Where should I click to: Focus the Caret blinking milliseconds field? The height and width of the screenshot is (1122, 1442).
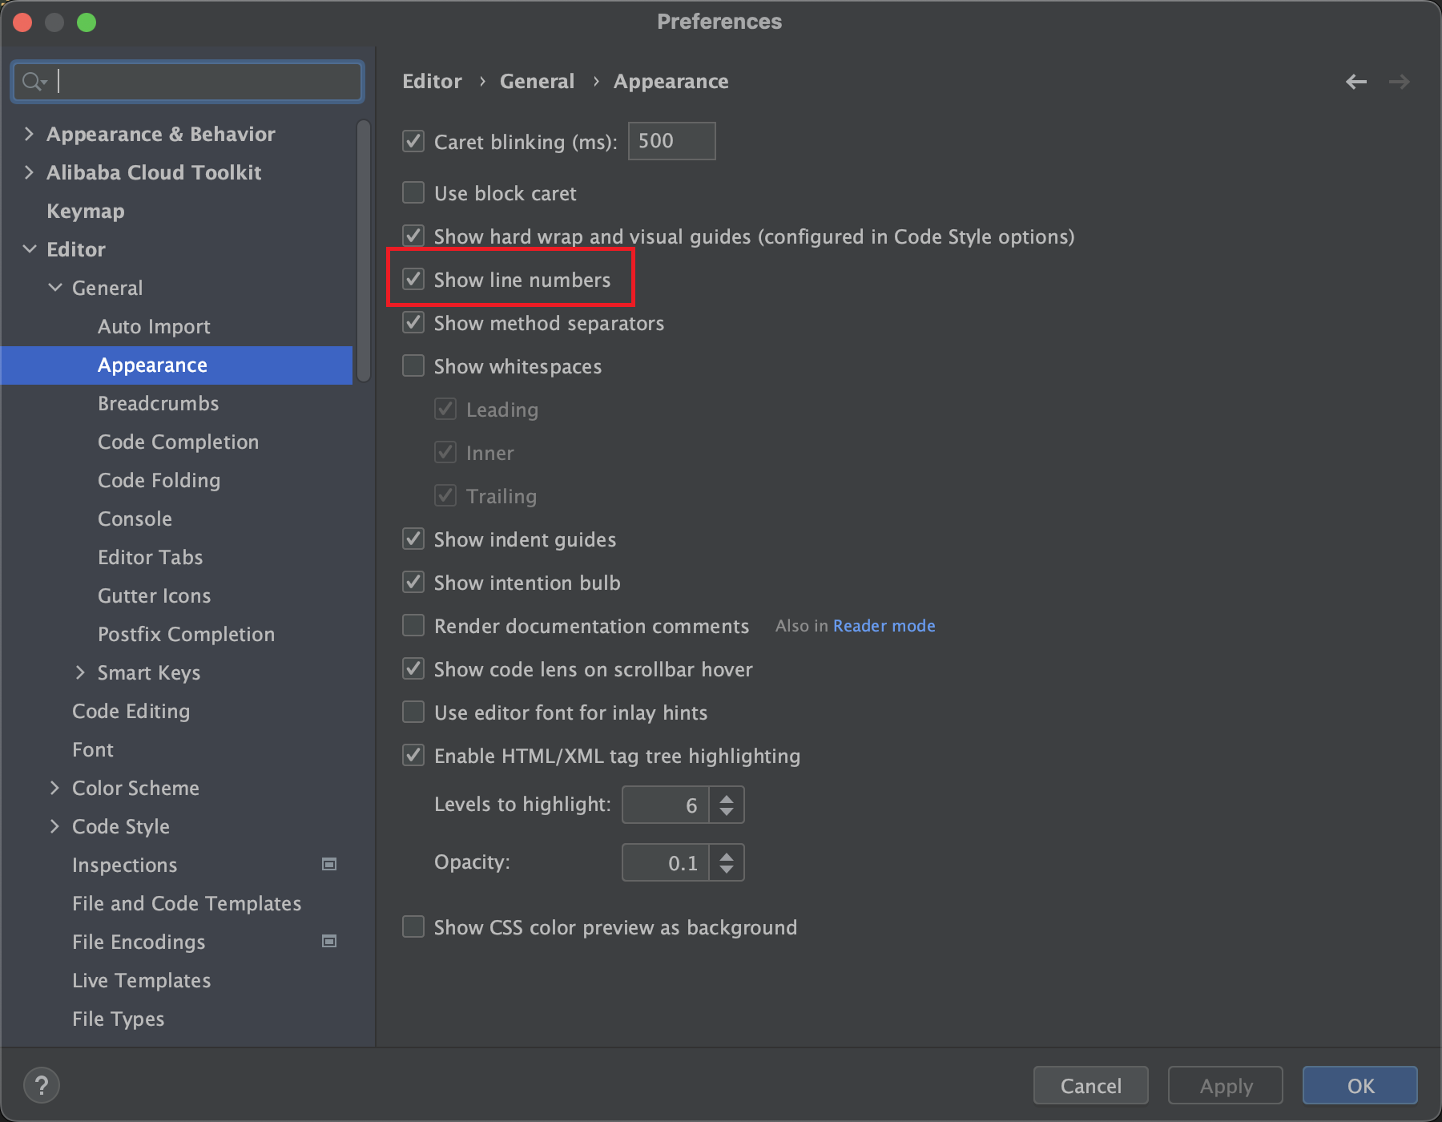671,141
